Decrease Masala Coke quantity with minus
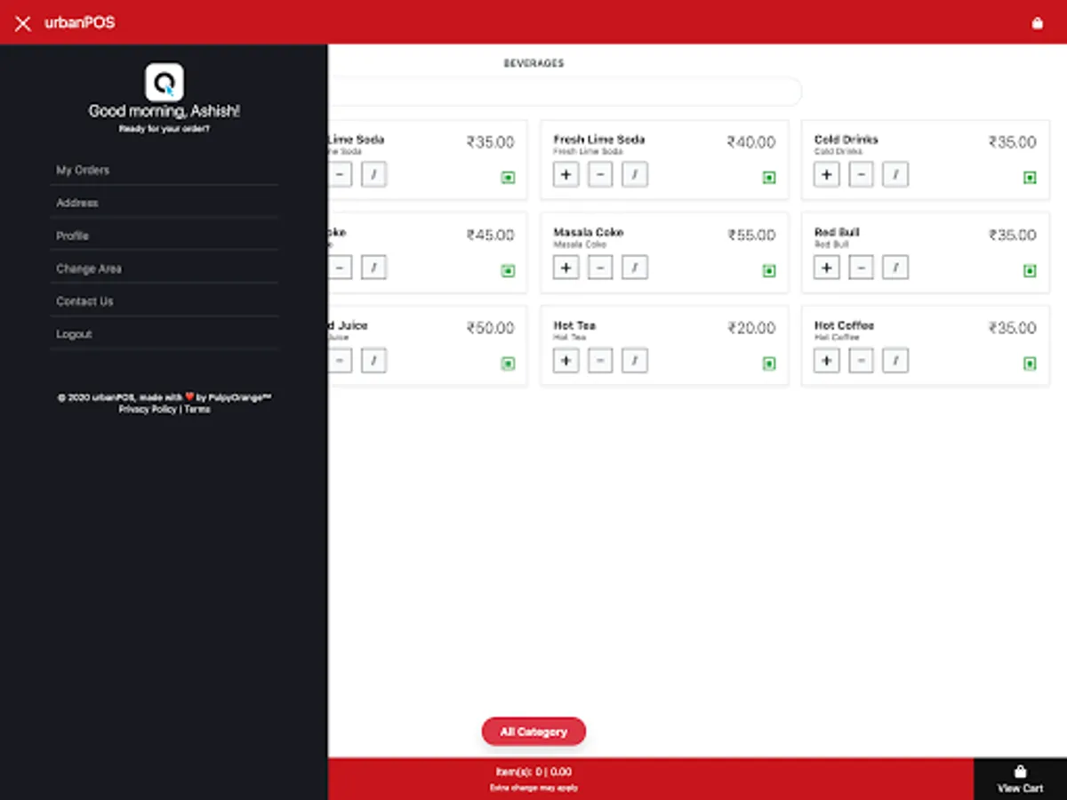The height and width of the screenshot is (800, 1067). [x=600, y=267]
